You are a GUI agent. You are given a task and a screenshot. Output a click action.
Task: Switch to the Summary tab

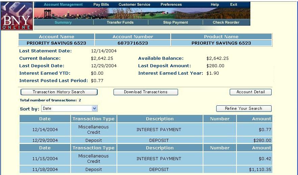(63, 23)
